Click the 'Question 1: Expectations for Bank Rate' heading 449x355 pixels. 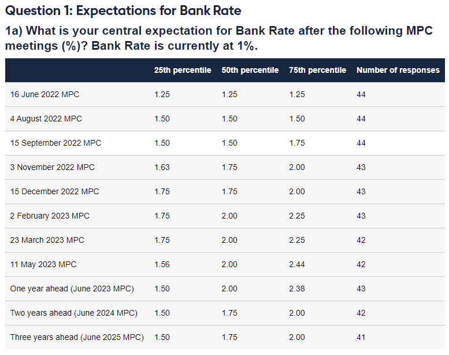123,10
